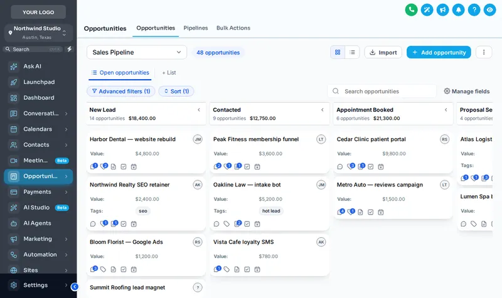Click task checkbox icon on Peak Fitness card

coord(247,167)
